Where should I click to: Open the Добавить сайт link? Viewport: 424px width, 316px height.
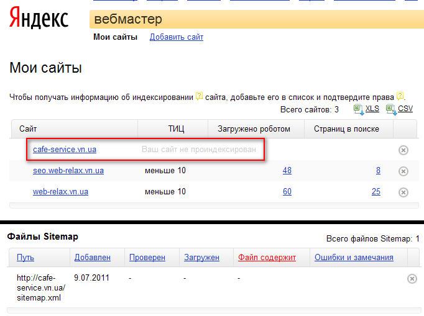click(177, 37)
